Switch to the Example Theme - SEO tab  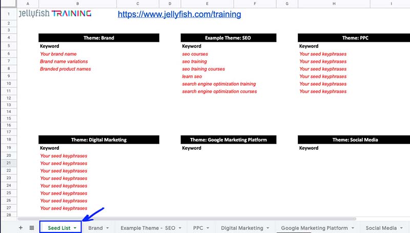pos(148,228)
